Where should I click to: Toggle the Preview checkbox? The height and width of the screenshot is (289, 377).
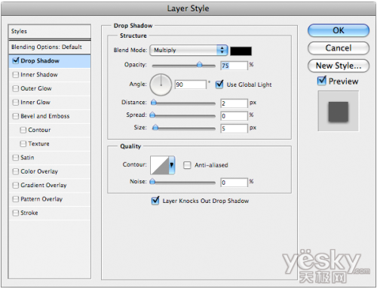(x=322, y=81)
